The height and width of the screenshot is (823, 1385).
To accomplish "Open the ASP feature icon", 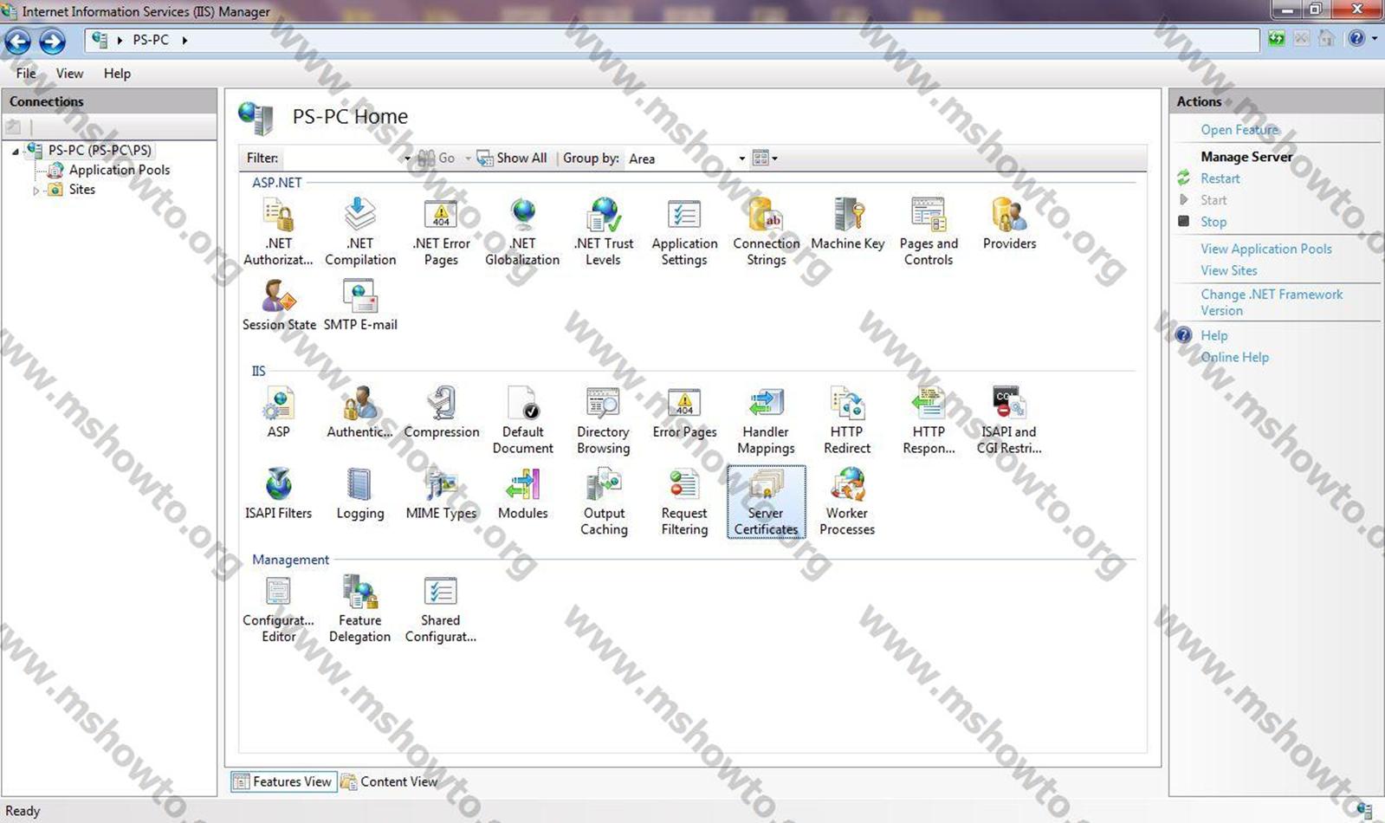I will click(278, 412).
